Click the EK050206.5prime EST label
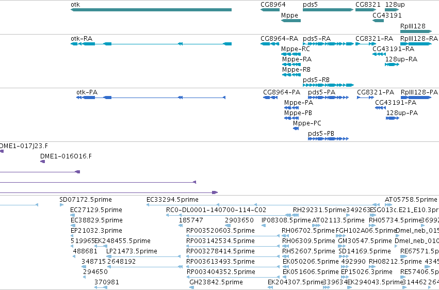The height and width of the screenshot is (290, 439). click(x=311, y=262)
